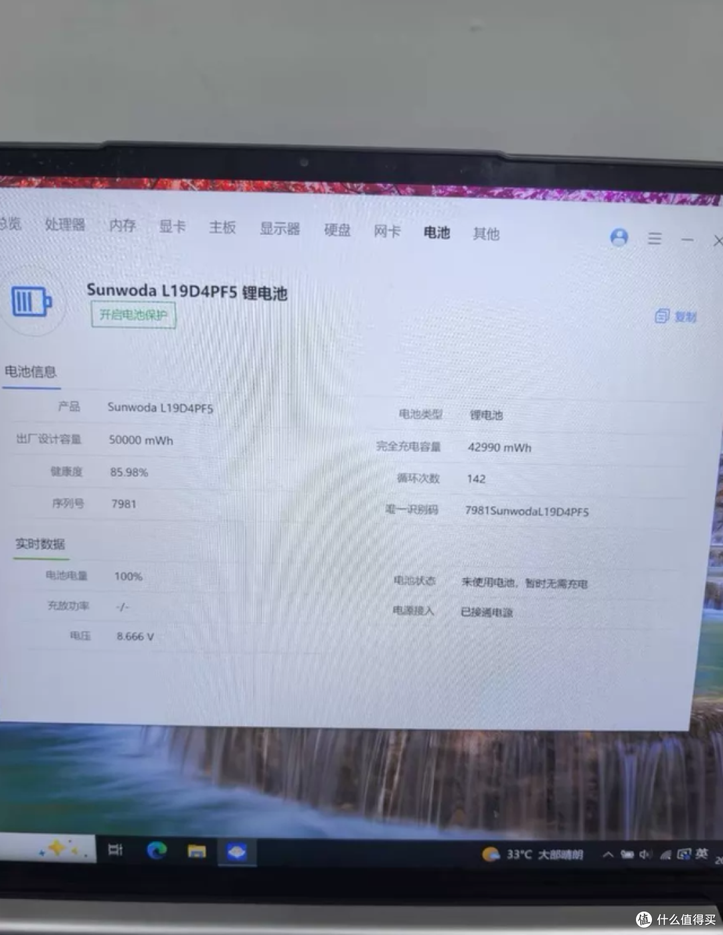Switch to the 网卡 tab

click(x=387, y=232)
